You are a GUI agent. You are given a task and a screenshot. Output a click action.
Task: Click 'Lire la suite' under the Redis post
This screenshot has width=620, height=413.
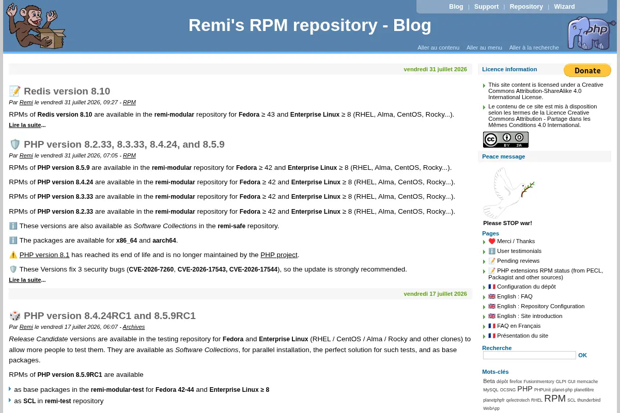pos(27,125)
